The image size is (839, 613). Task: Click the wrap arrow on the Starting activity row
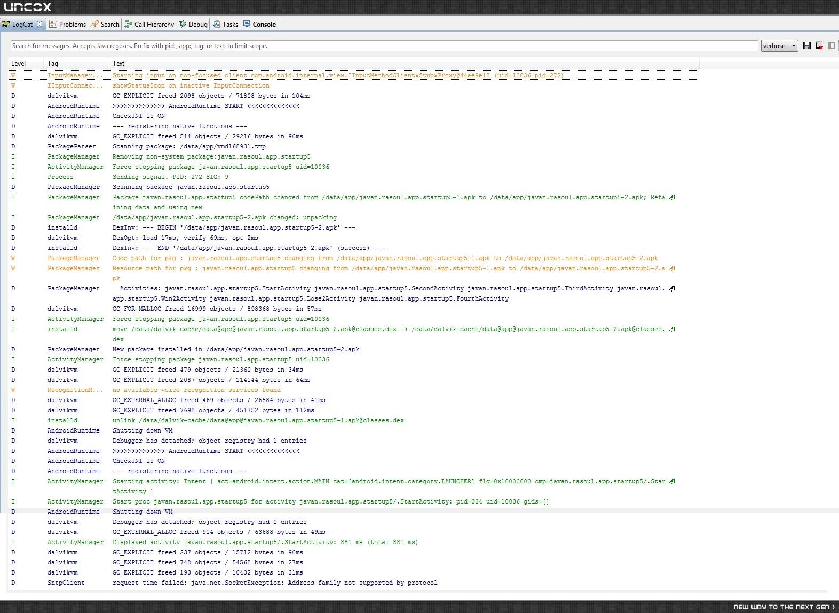coord(672,482)
